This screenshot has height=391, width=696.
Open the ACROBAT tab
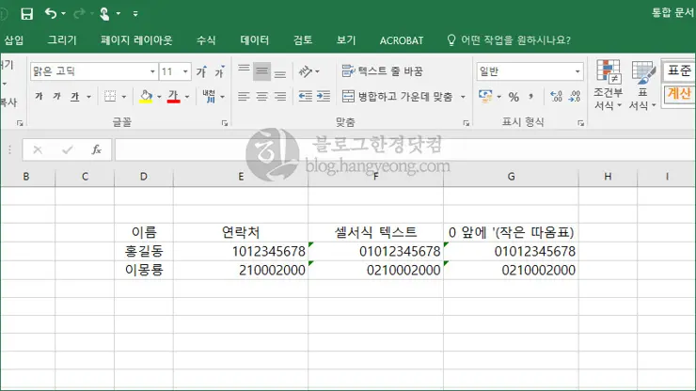point(402,40)
